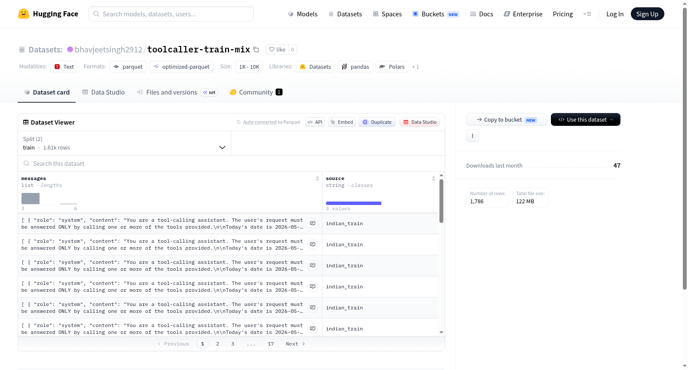
Task: Click Next page in pagination
Action: point(295,344)
